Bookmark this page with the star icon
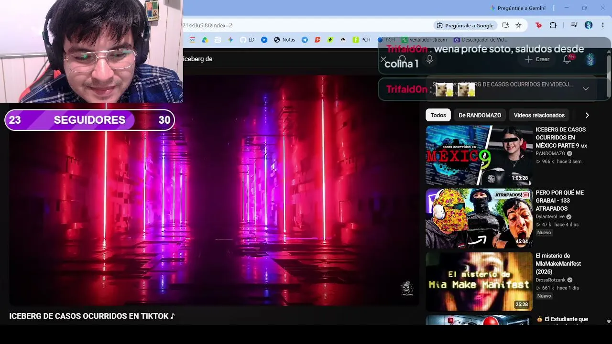This screenshot has width=612, height=344. click(x=518, y=25)
